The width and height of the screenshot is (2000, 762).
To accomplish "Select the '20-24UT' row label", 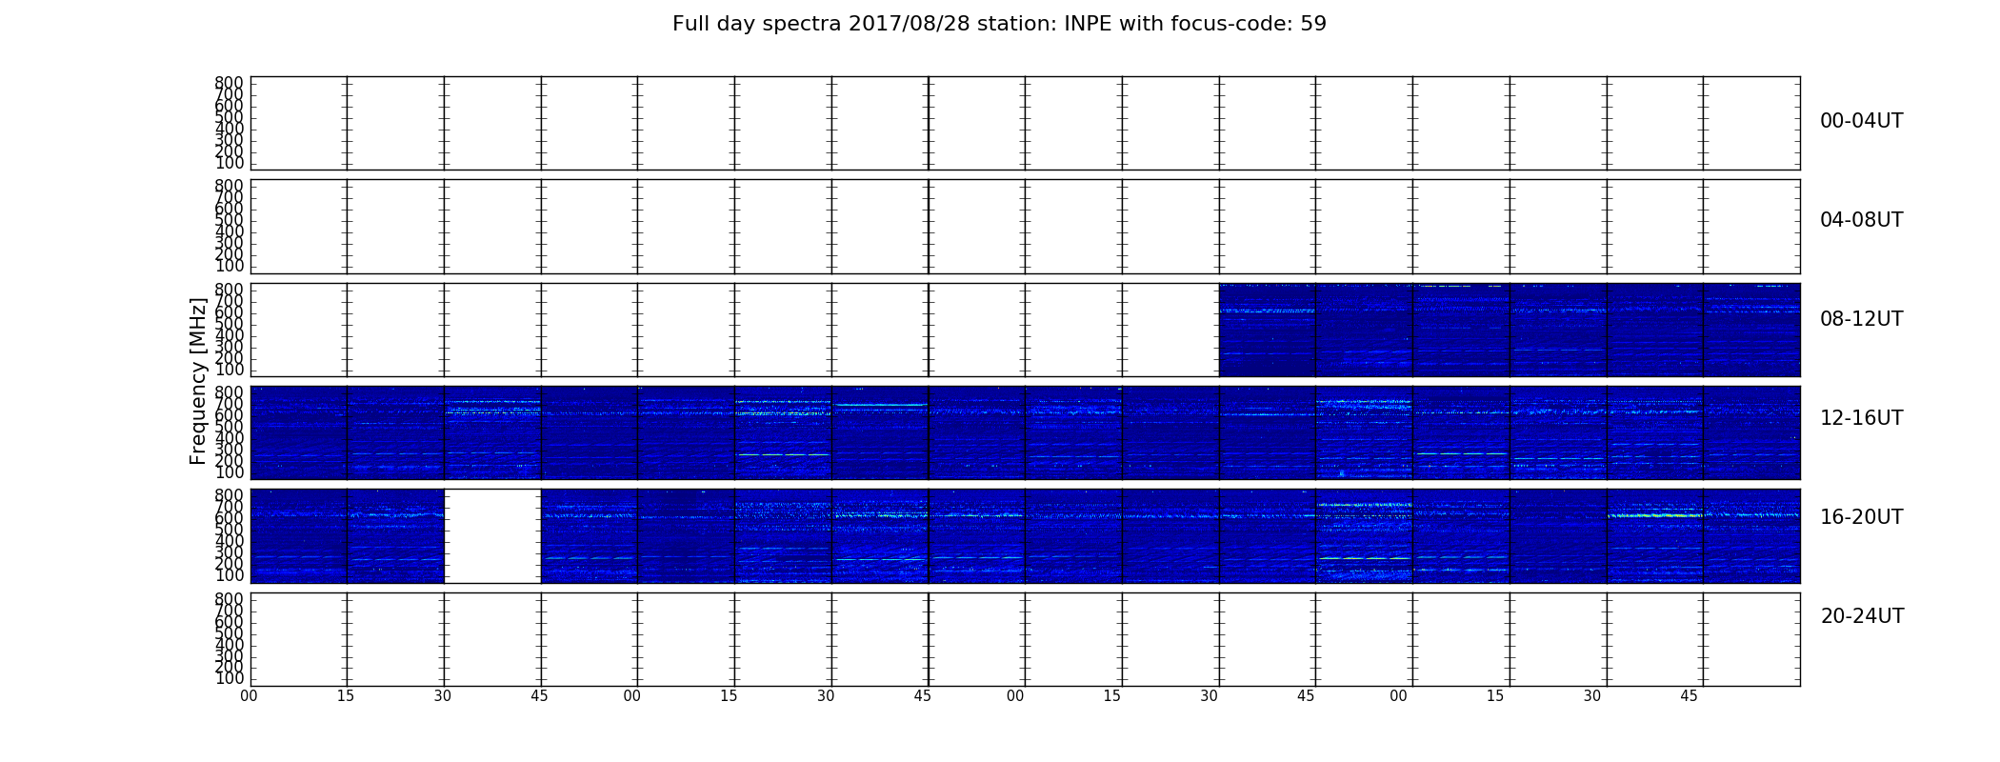I will point(1862,616).
